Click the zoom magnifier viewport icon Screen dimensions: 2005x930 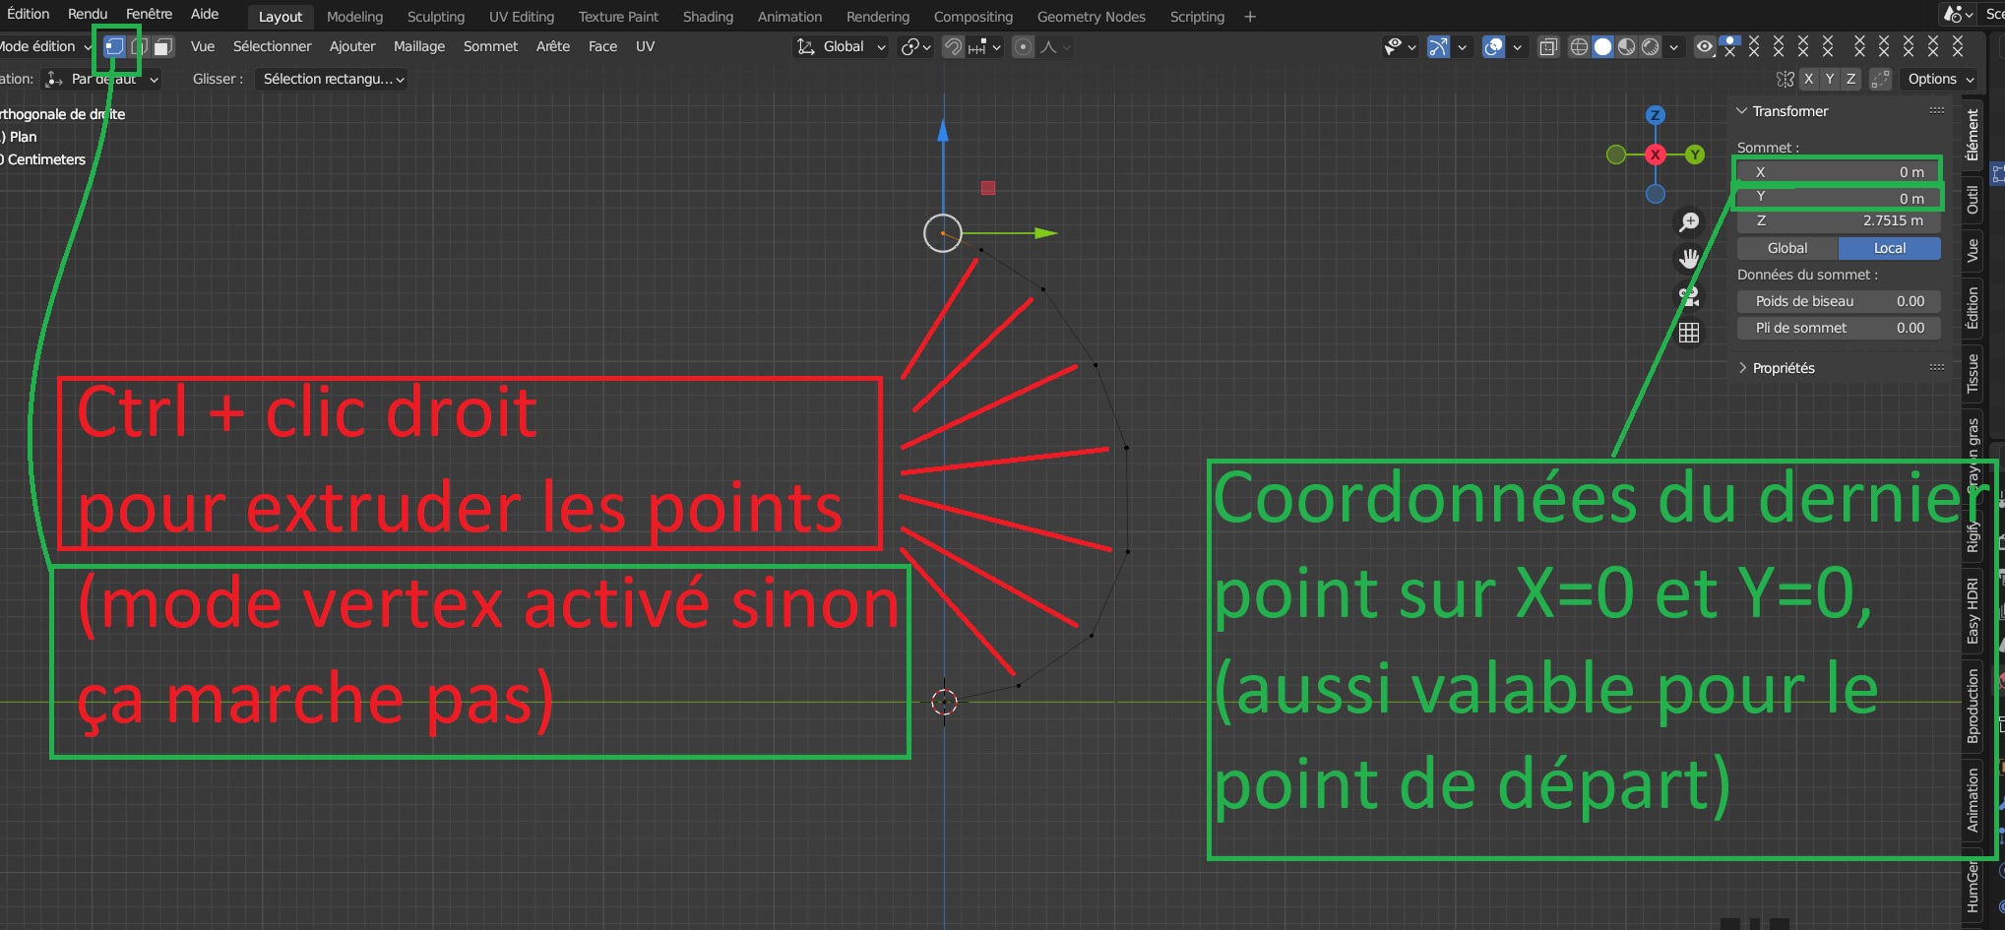tap(1689, 222)
